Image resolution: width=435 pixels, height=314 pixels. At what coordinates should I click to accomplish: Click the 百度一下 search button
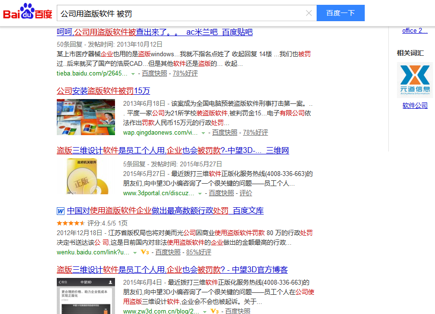point(341,13)
